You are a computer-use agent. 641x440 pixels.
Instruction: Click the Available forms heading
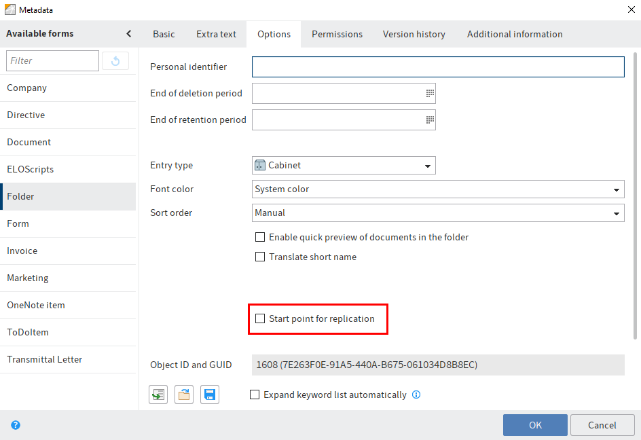pos(39,33)
